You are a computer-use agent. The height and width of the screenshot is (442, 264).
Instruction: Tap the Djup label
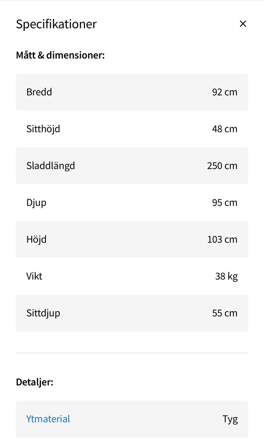click(x=36, y=203)
